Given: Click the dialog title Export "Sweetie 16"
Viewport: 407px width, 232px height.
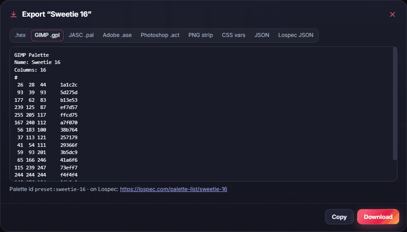Looking at the screenshot, I should [x=57, y=14].
